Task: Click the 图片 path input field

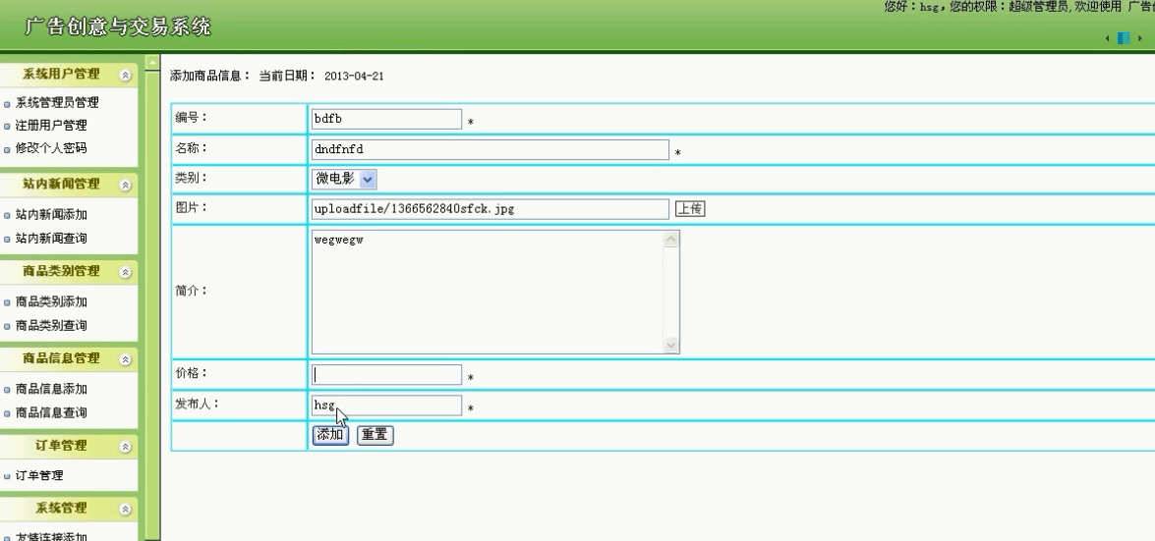Action: pos(490,209)
